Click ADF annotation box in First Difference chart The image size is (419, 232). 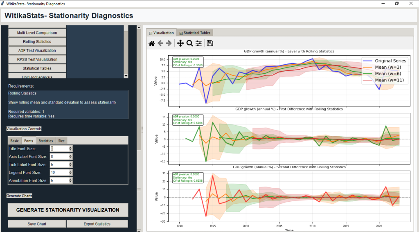point(187,120)
